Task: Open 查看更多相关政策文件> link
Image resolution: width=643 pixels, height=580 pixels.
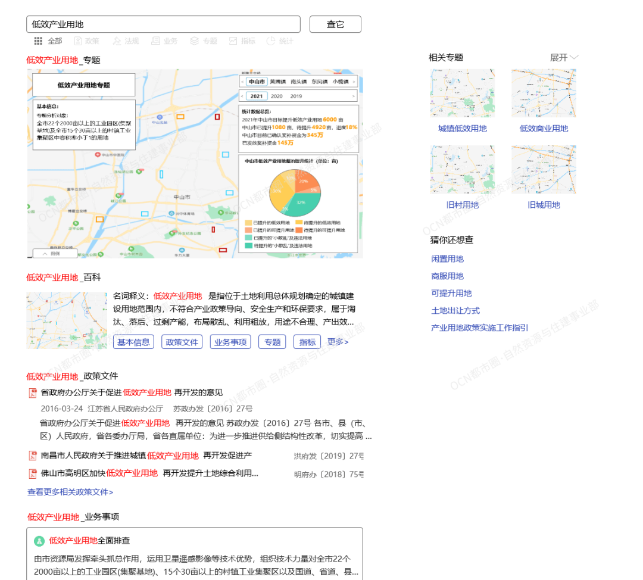Action: (70, 492)
